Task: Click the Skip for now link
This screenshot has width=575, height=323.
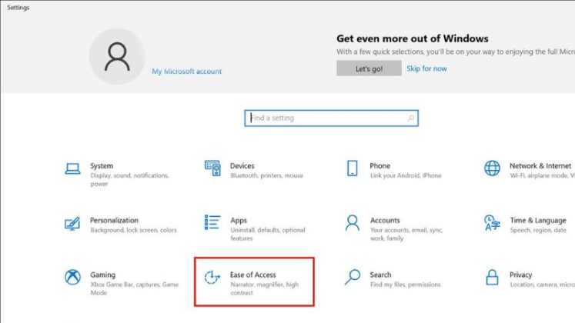Action: click(x=426, y=68)
